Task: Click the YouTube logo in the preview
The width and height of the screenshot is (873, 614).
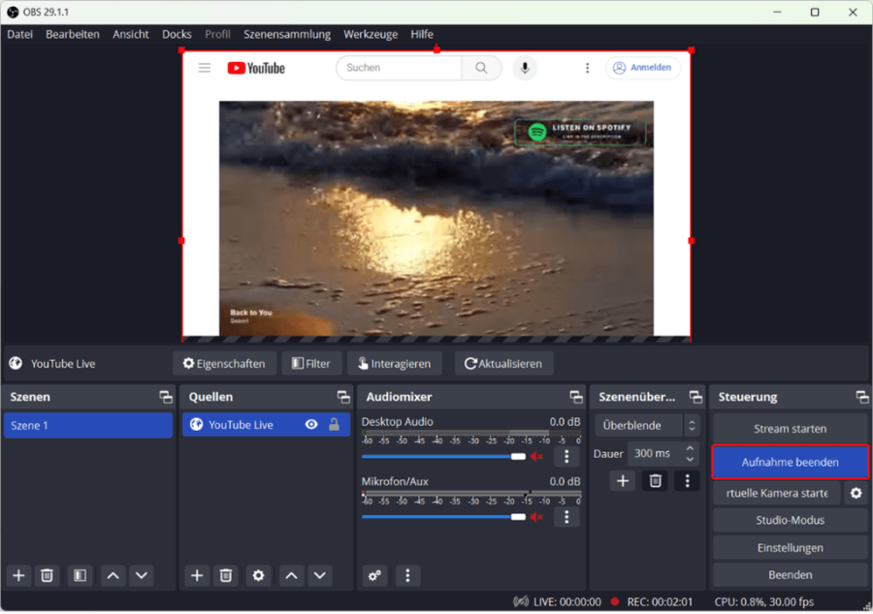Action: (256, 68)
